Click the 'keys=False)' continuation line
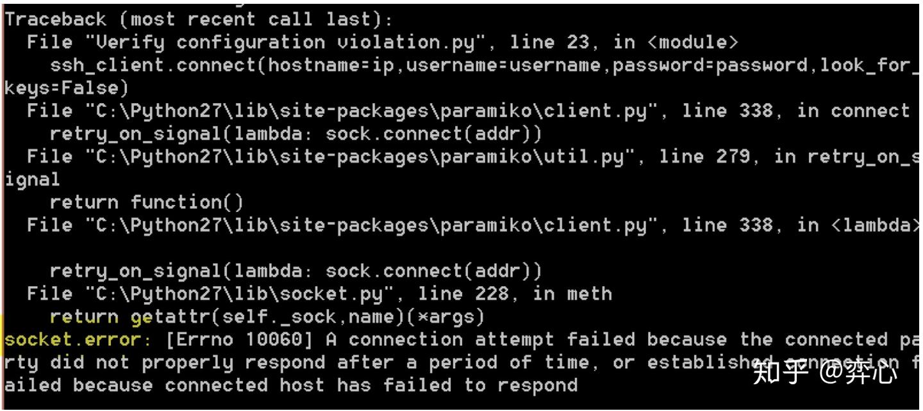923x411 pixels. point(66,89)
